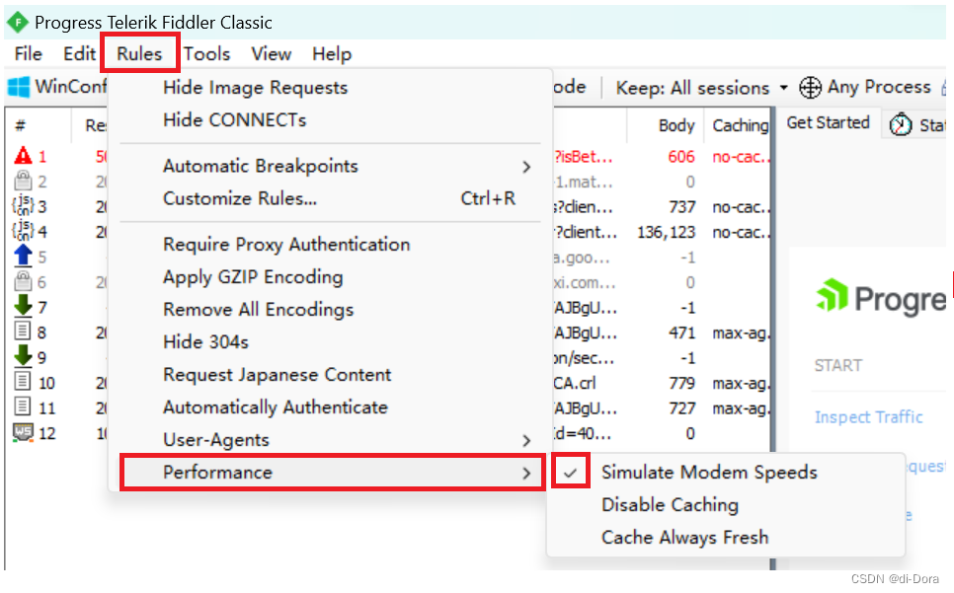Open the Edit menu
Viewport: 954px width, 593px height.
point(79,54)
